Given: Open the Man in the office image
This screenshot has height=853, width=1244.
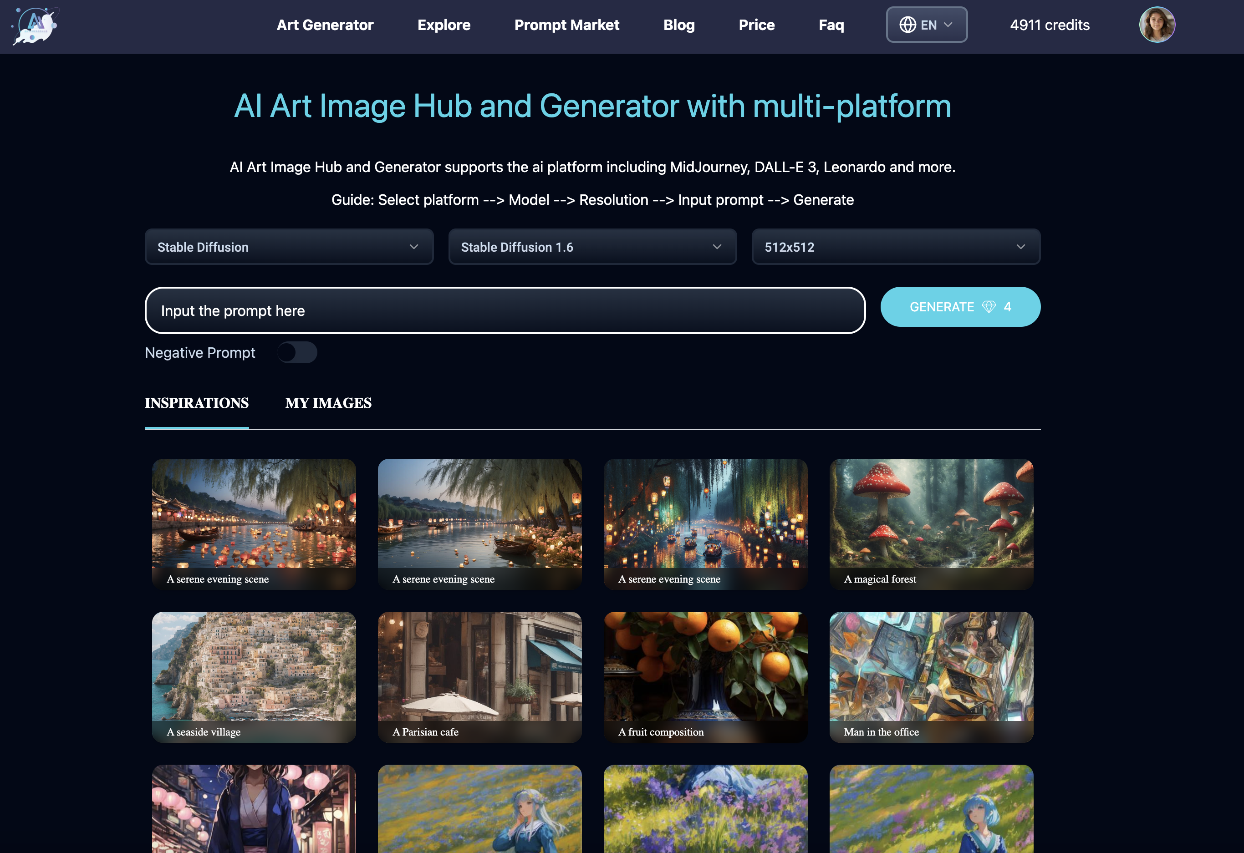Looking at the screenshot, I should coord(931,677).
